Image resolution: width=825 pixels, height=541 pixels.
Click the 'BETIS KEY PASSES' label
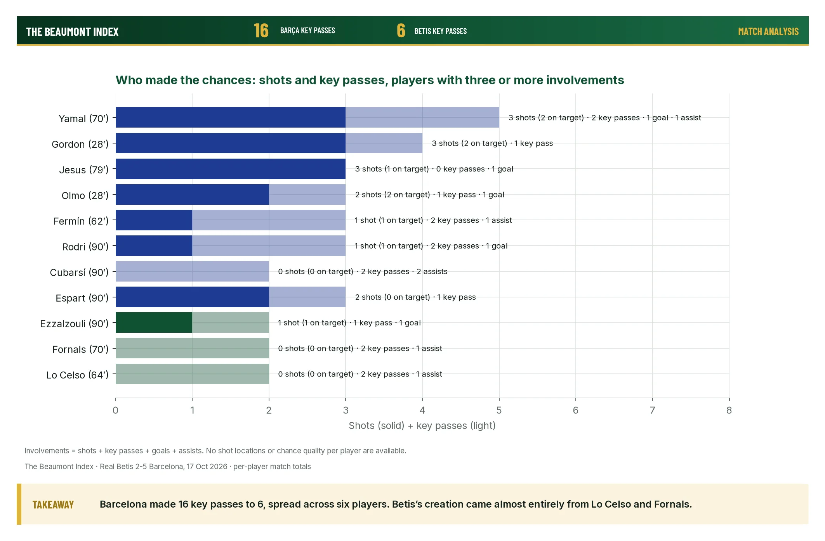tap(441, 31)
